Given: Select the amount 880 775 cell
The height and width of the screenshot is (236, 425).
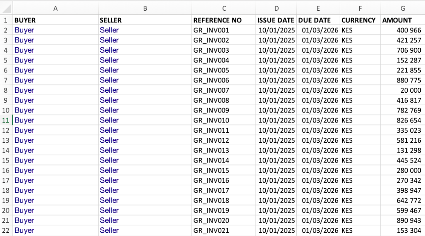Looking at the screenshot, I should [x=409, y=80].
